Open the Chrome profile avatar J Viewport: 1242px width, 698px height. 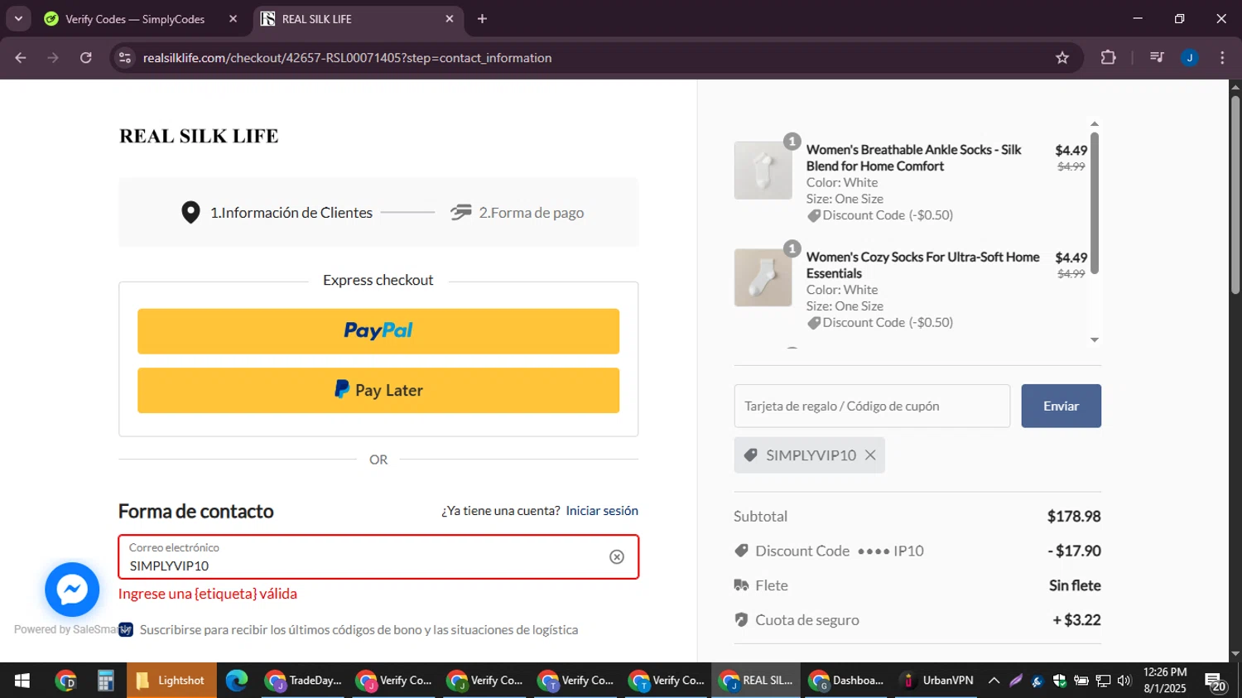click(1190, 58)
